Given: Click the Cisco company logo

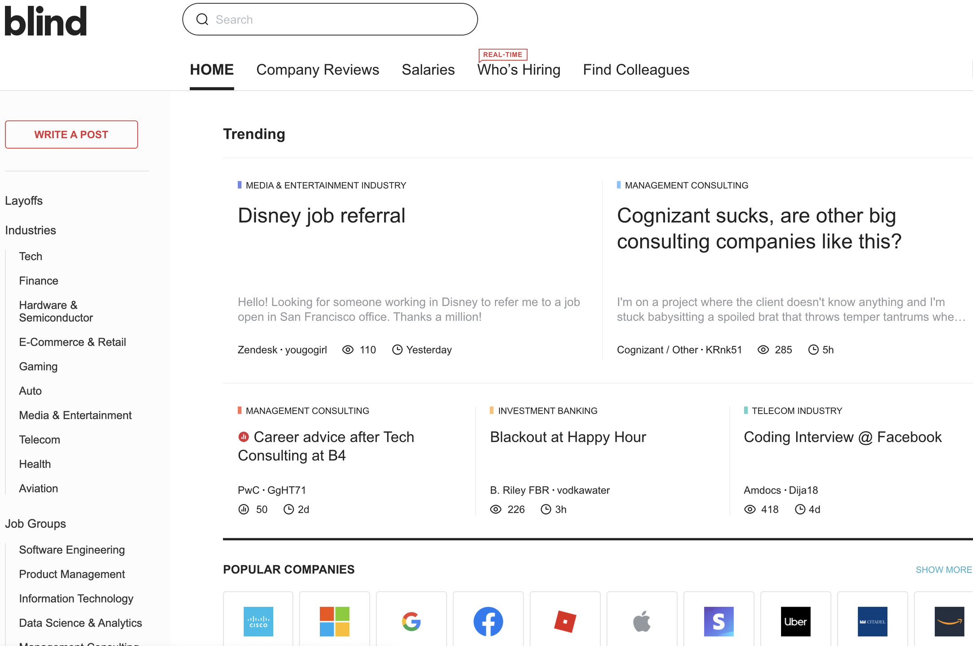Looking at the screenshot, I should 258,621.
